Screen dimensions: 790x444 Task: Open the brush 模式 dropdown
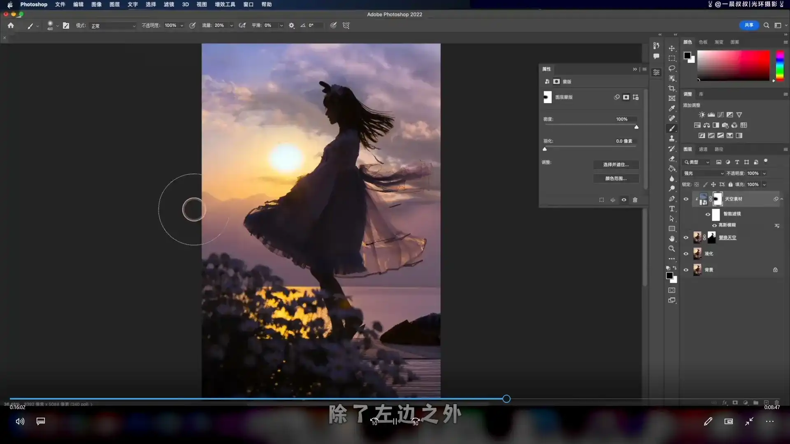click(113, 26)
